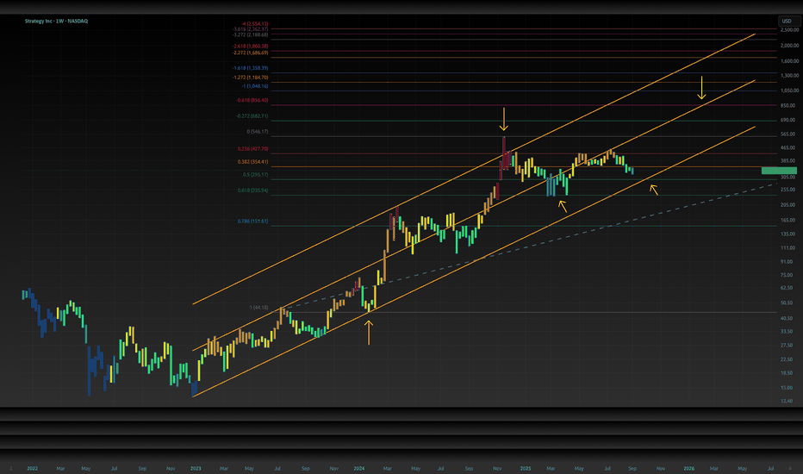The image size is (803, 474).
Task: Click the 40.50 price axis label
Action: click(x=786, y=318)
